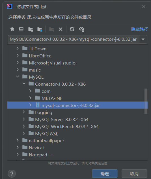Expand MySQL WorkBench 8.0.32 -X64 folder

(x=24, y=126)
